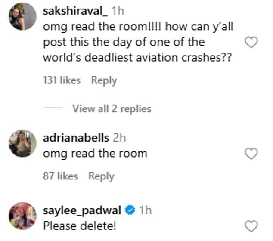The image size is (273, 241).
Task: Open the adrianabells username link
Action: click(76, 138)
